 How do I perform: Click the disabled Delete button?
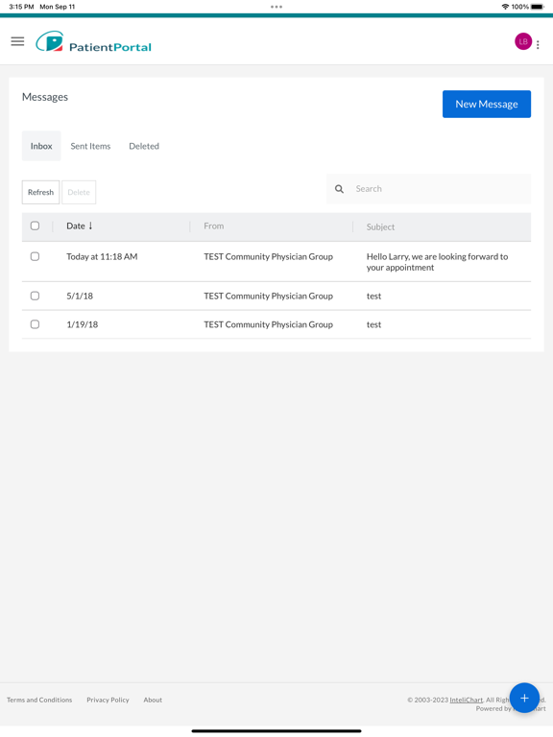click(x=79, y=192)
